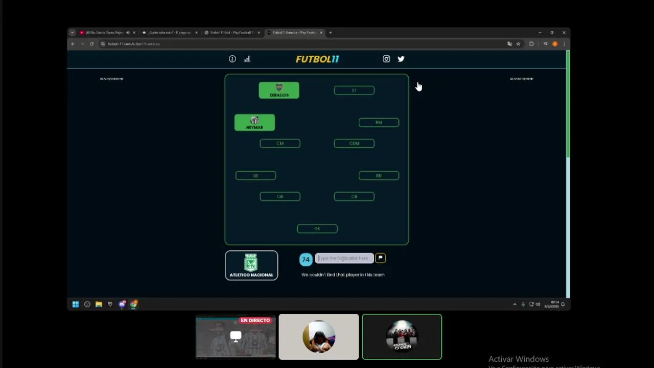Image resolution: width=654 pixels, height=368 pixels.
Task: Open a new browser tab
Action: point(331,33)
